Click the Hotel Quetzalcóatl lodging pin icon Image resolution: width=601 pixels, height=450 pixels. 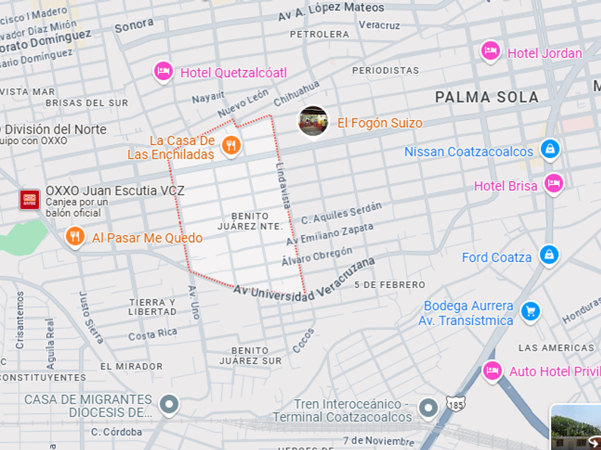[x=164, y=71]
